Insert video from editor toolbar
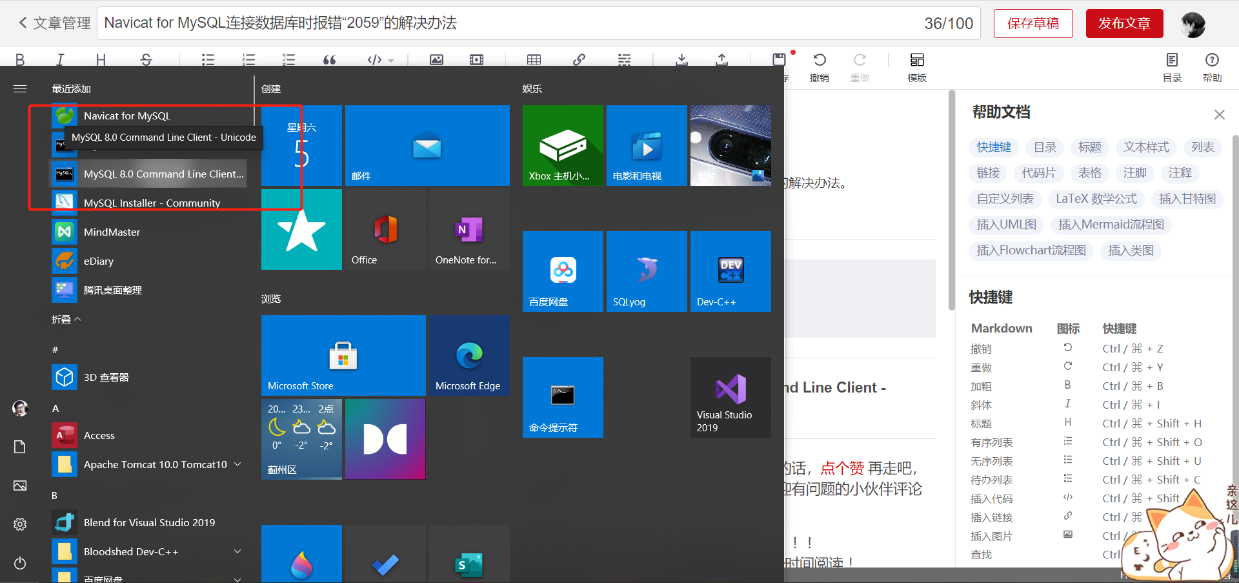 point(476,59)
